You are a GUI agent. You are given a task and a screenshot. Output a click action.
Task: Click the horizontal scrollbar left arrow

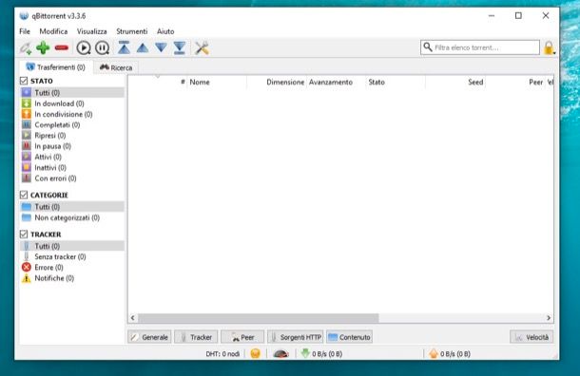pyautogui.click(x=133, y=318)
